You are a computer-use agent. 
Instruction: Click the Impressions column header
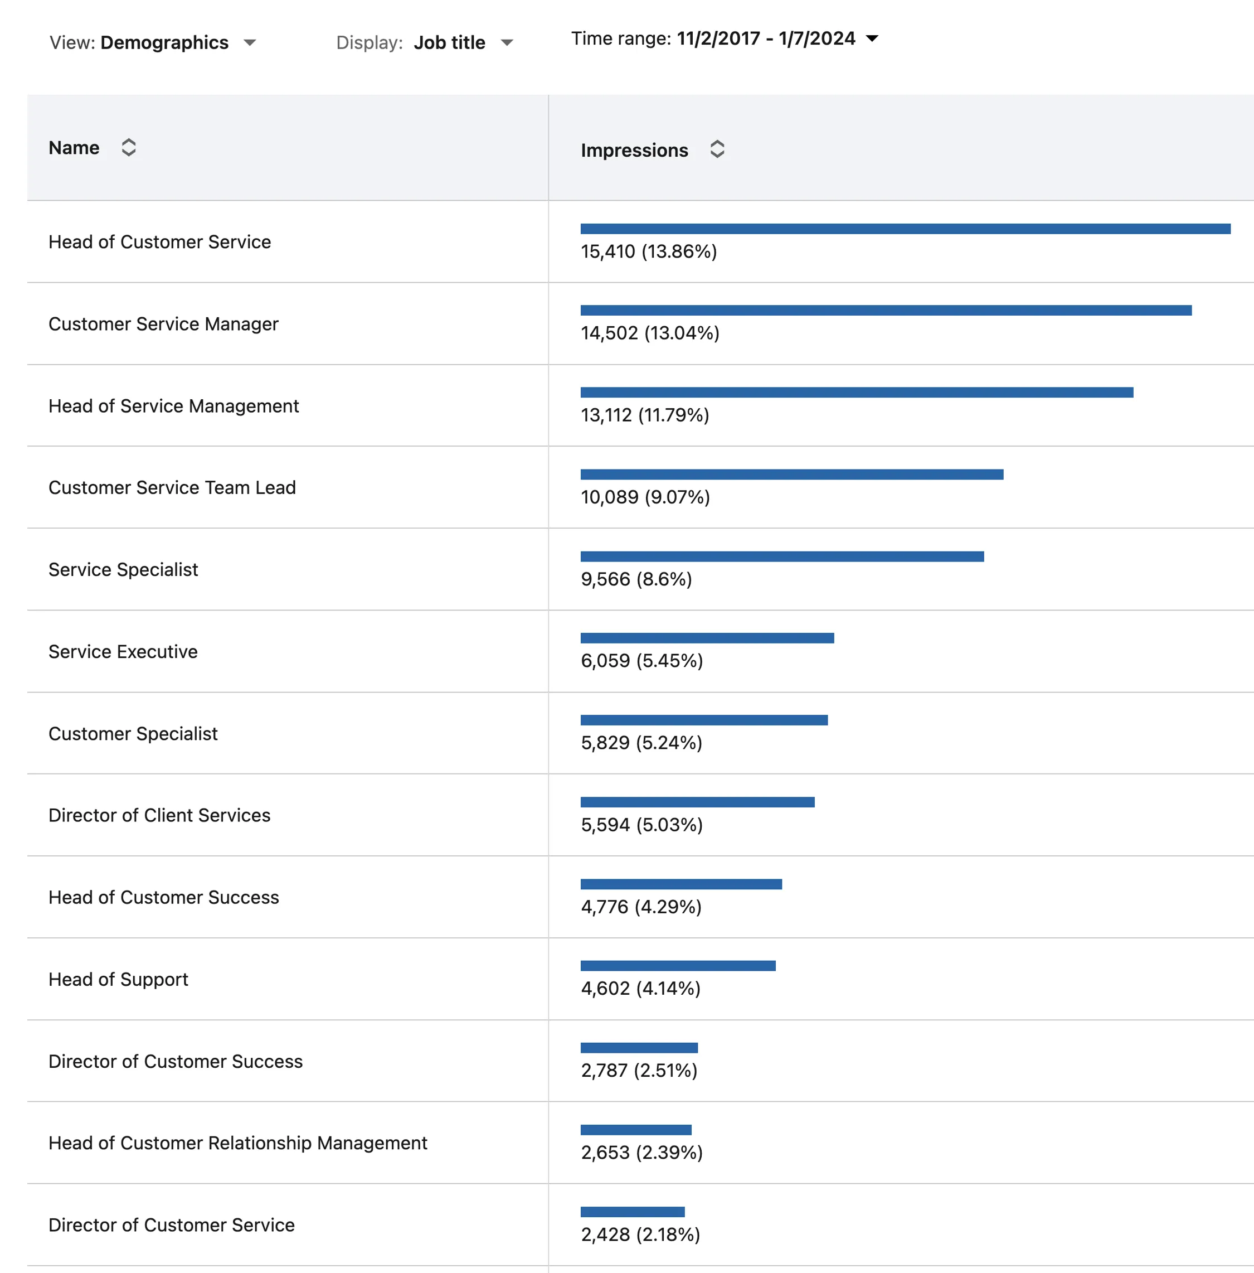pos(634,150)
